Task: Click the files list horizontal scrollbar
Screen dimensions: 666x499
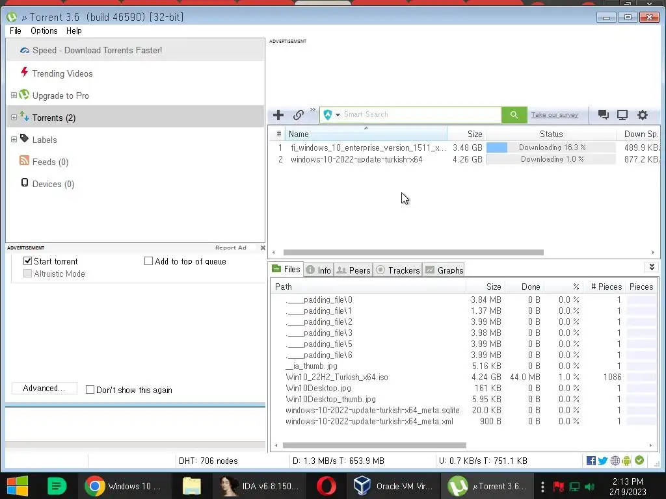Action: point(374,446)
